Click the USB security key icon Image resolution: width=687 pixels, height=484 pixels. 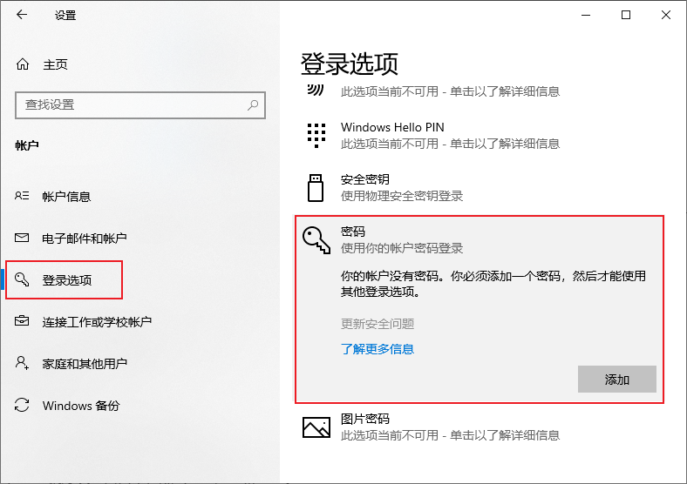[x=316, y=188]
